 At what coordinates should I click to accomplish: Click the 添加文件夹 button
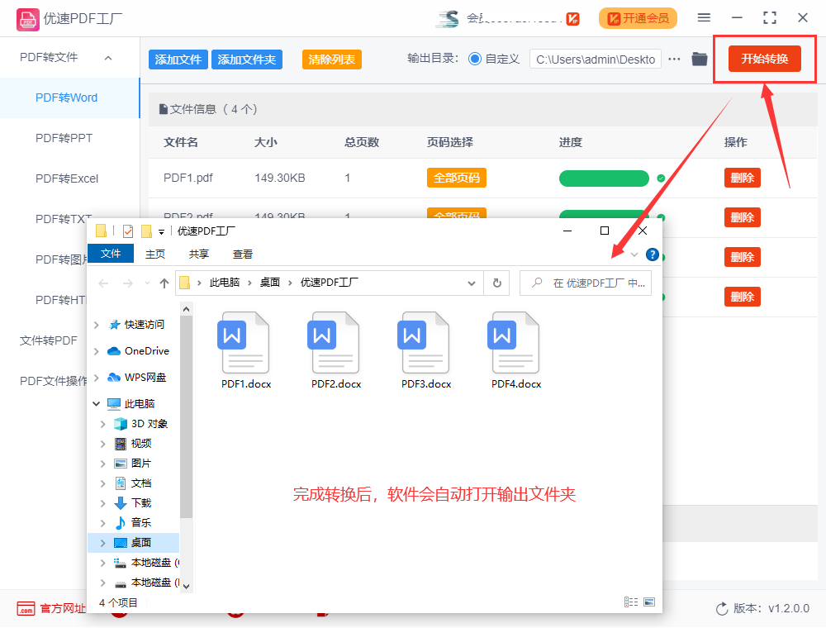coord(246,59)
